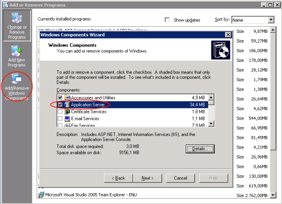Click the disabled Help button

[214, 178]
